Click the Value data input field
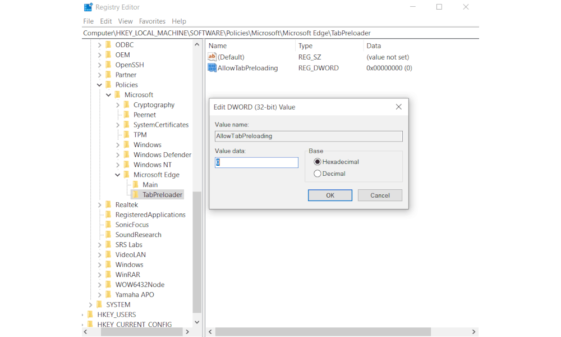The height and width of the screenshot is (337, 561). (256, 162)
